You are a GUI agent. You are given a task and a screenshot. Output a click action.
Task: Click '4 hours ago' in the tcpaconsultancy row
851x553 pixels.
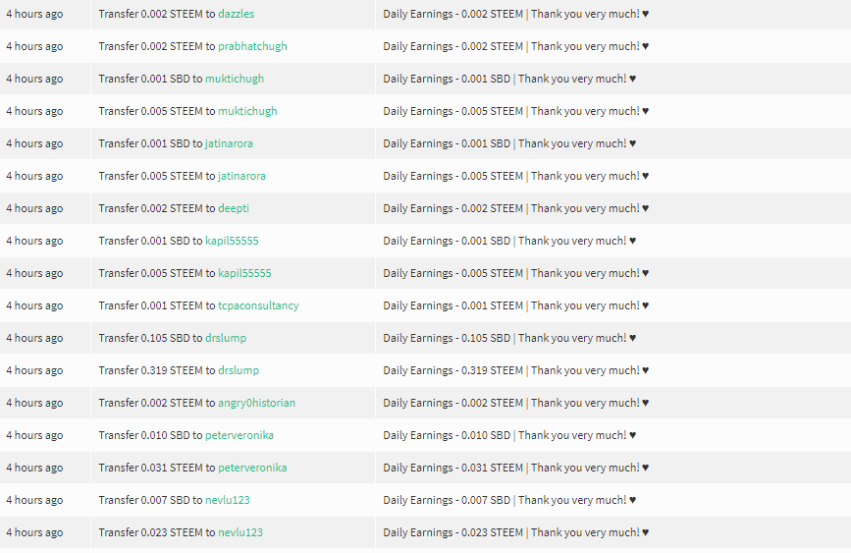pyautogui.click(x=34, y=305)
